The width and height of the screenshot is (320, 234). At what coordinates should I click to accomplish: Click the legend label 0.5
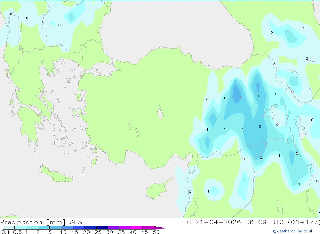(x=17, y=232)
